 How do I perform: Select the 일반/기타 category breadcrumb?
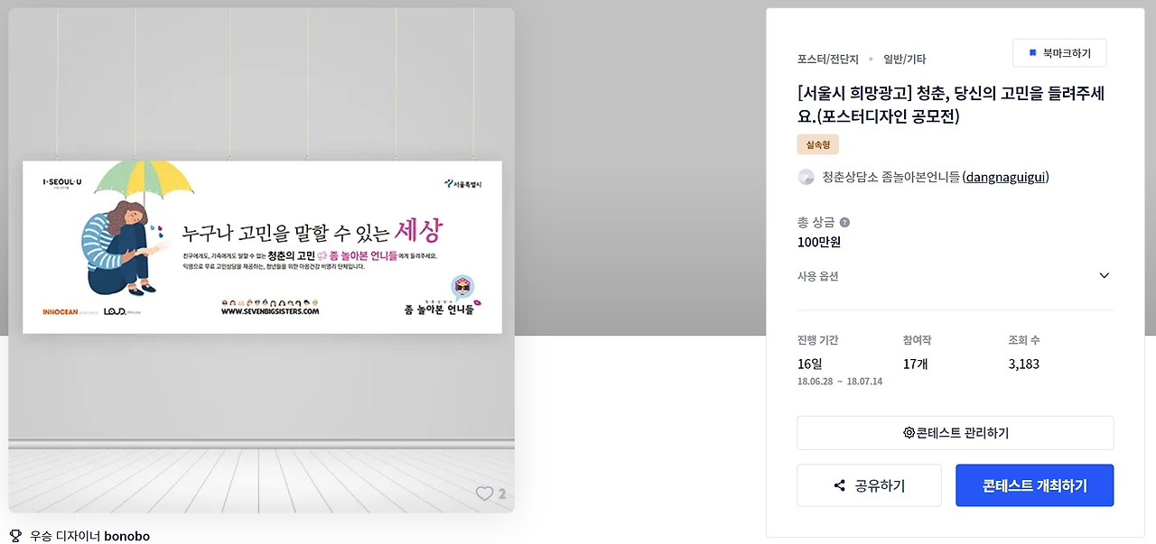coord(904,59)
